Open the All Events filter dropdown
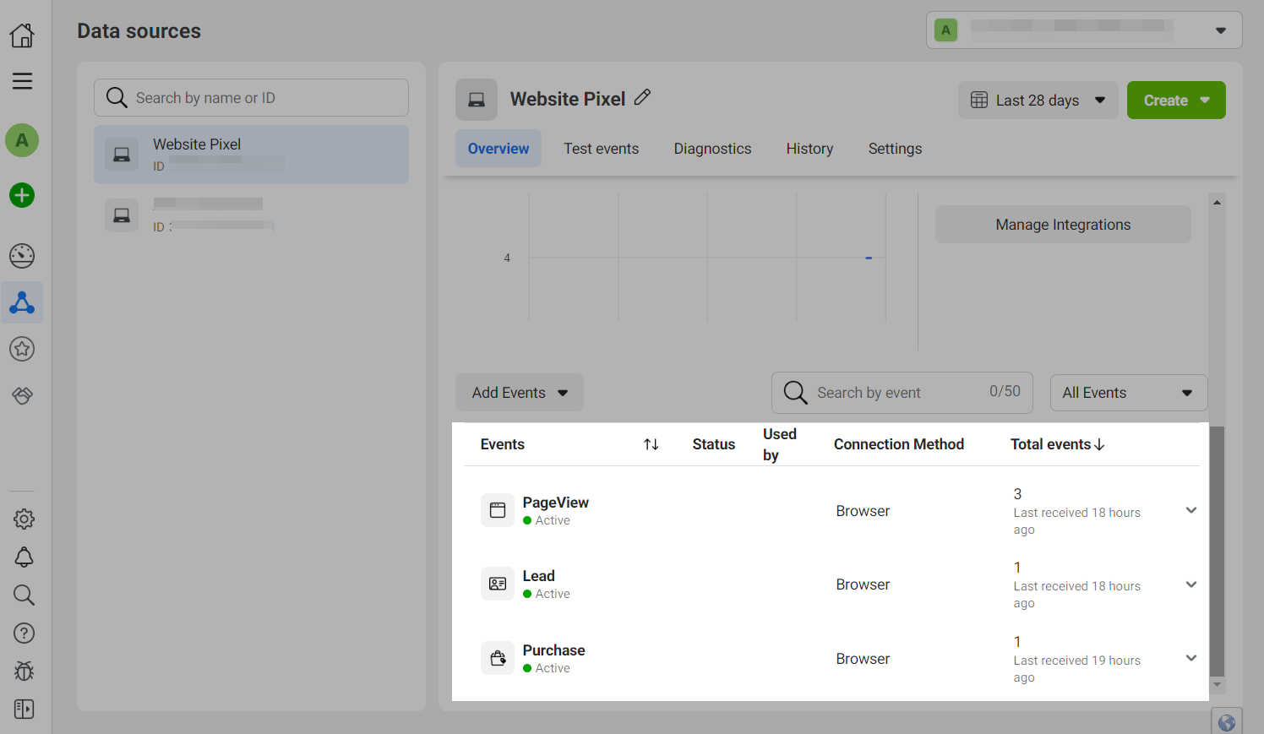1264x734 pixels. tap(1128, 393)
